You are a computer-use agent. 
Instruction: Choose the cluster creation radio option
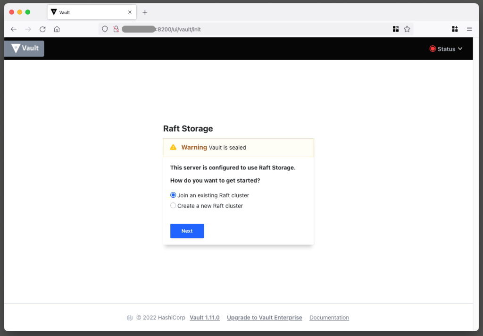173,206
